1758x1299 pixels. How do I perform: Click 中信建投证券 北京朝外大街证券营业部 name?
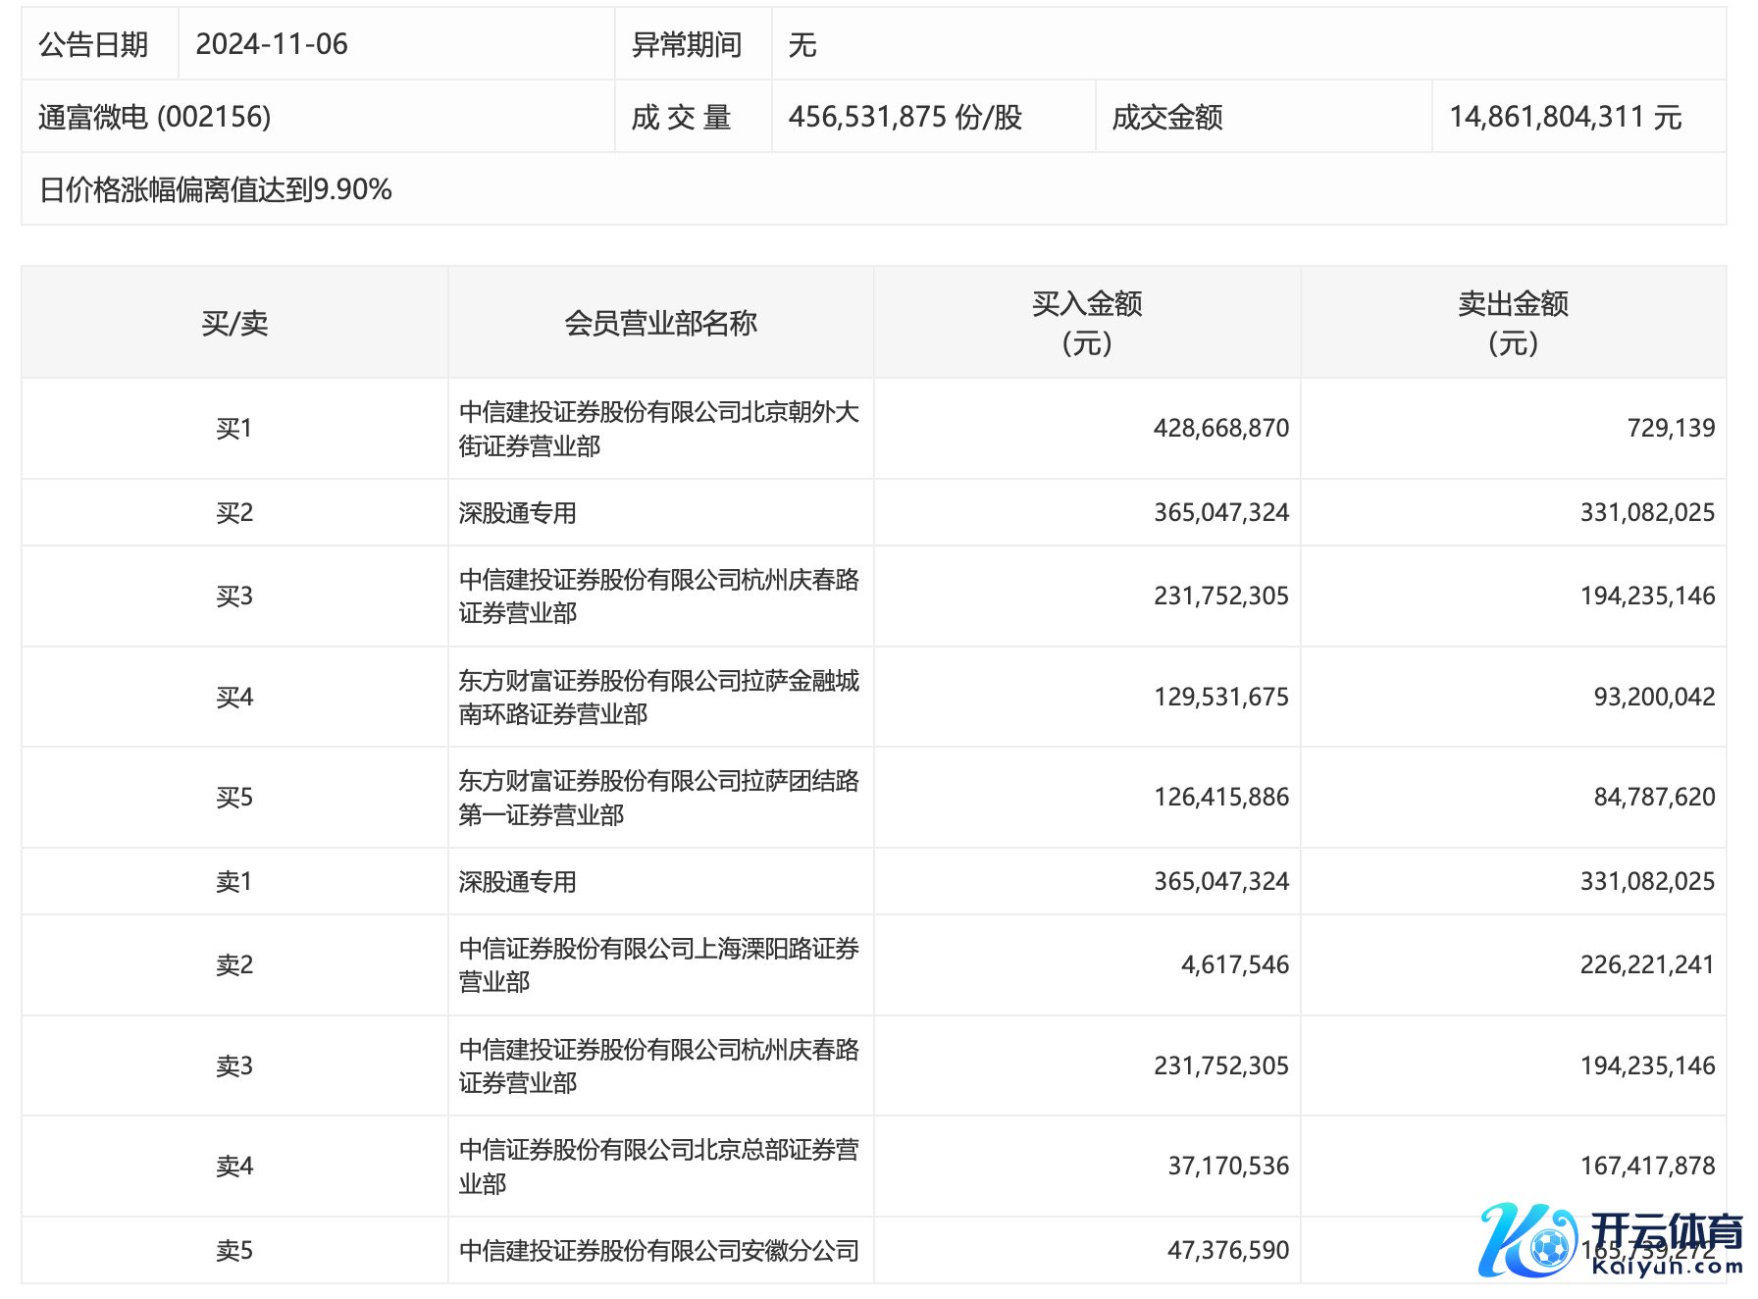point(659,429)
